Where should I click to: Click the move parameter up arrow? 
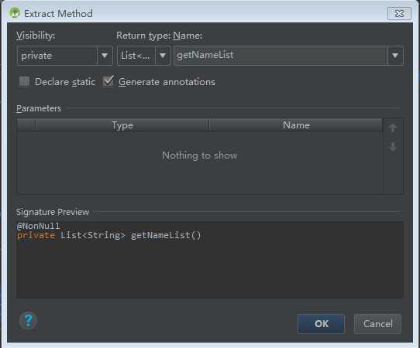tap(392, 128)
